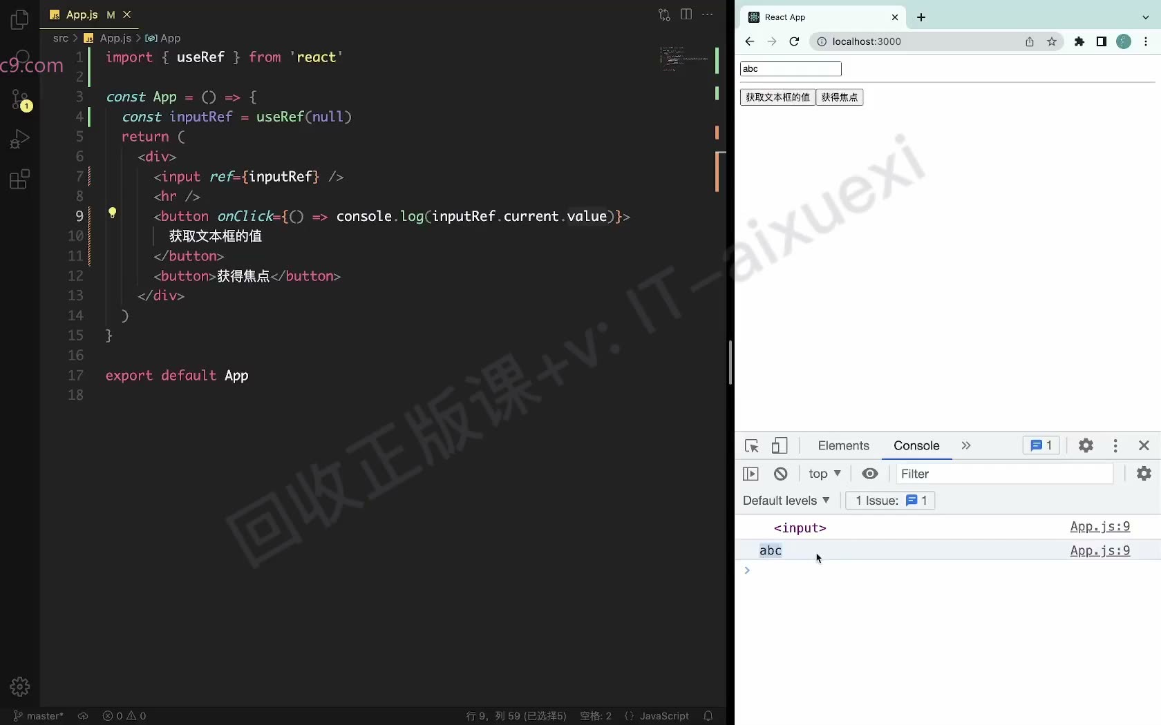Expand more DevTools tabs chevron
This screenshot has width=1161, height=725.
tap(966, 446)
